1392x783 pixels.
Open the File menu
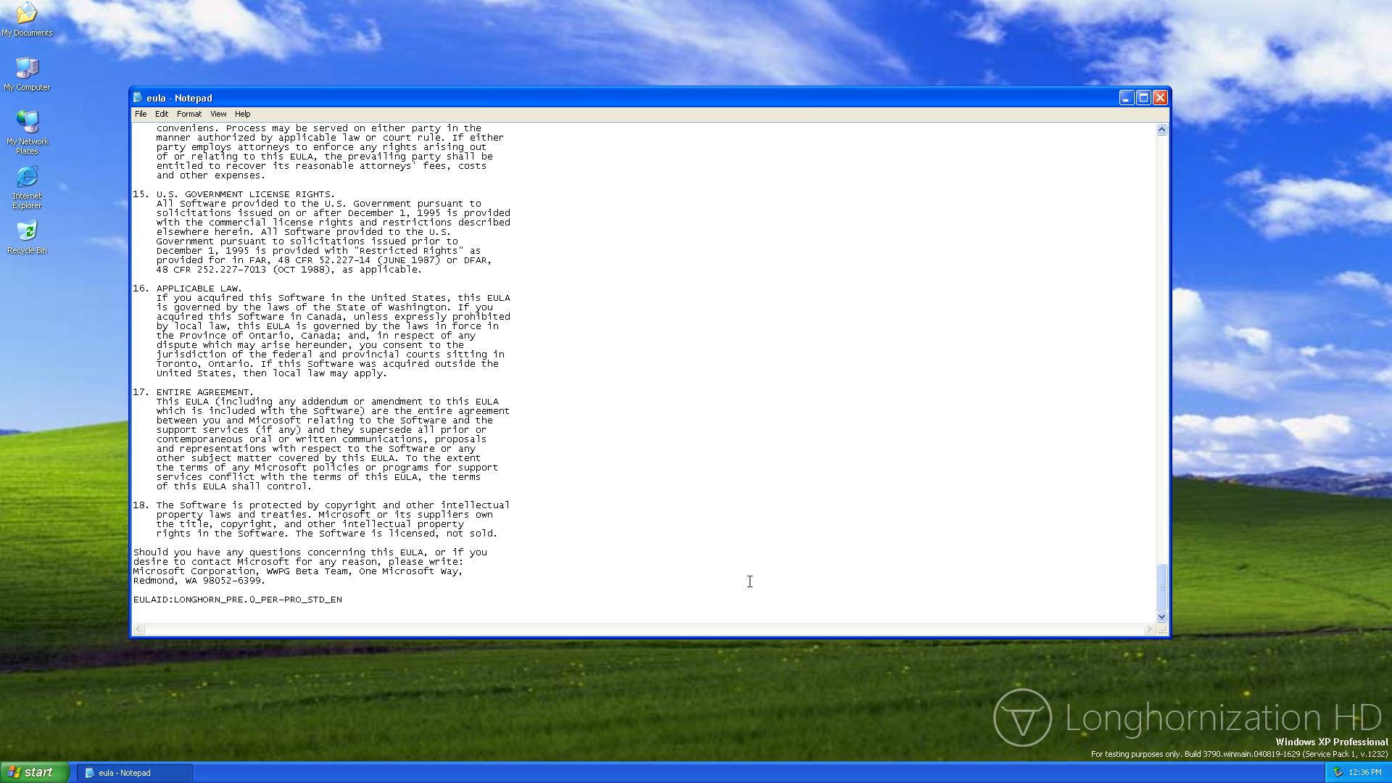point(141,114)
